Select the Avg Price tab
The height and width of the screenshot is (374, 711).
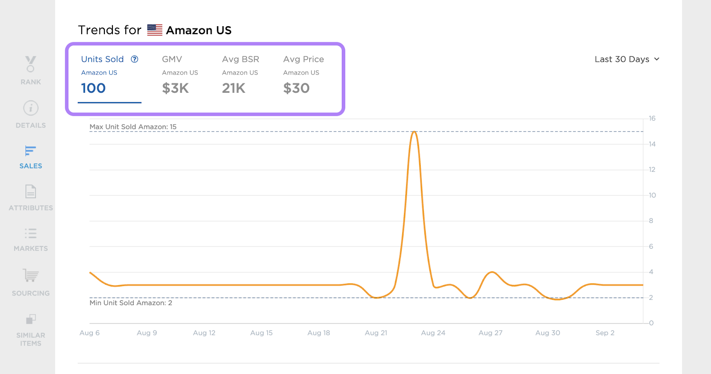(304, 75)
